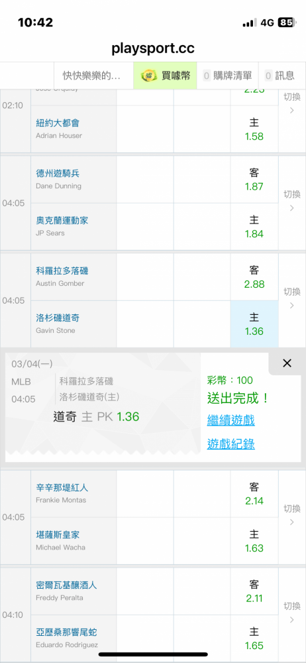Tap the playsport.cc address bar

pos(153,48)
